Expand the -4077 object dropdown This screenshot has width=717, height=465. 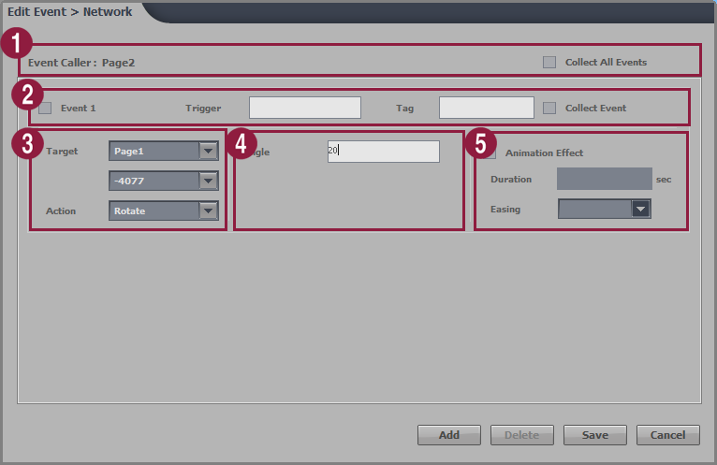pyautogui.click(x=164, y=181)
